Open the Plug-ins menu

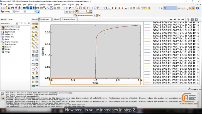70,4
